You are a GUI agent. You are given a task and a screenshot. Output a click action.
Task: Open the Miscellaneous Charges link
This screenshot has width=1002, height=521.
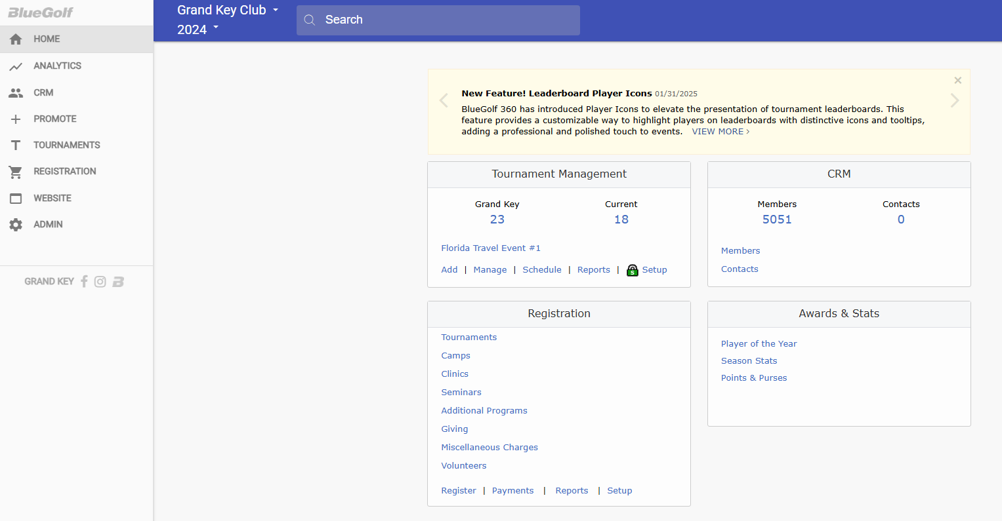tap(490, 448)
